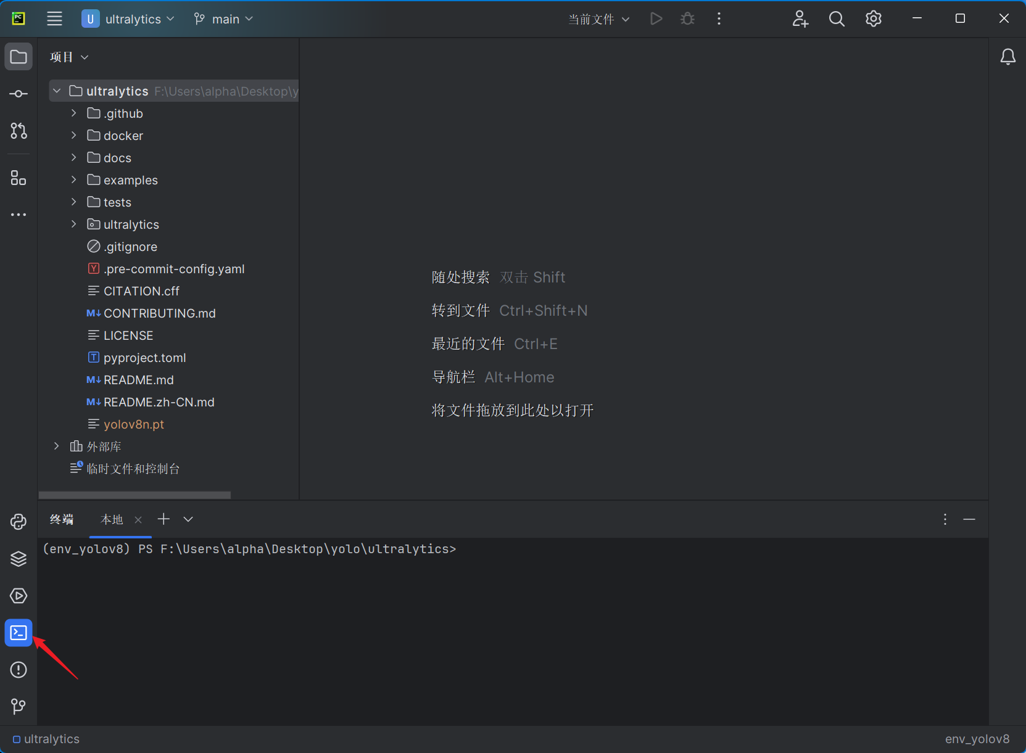The width and height of the screenshot is (1026, 753).
Task: Click the 随处搜索 hint text
Action: [460, 278]
